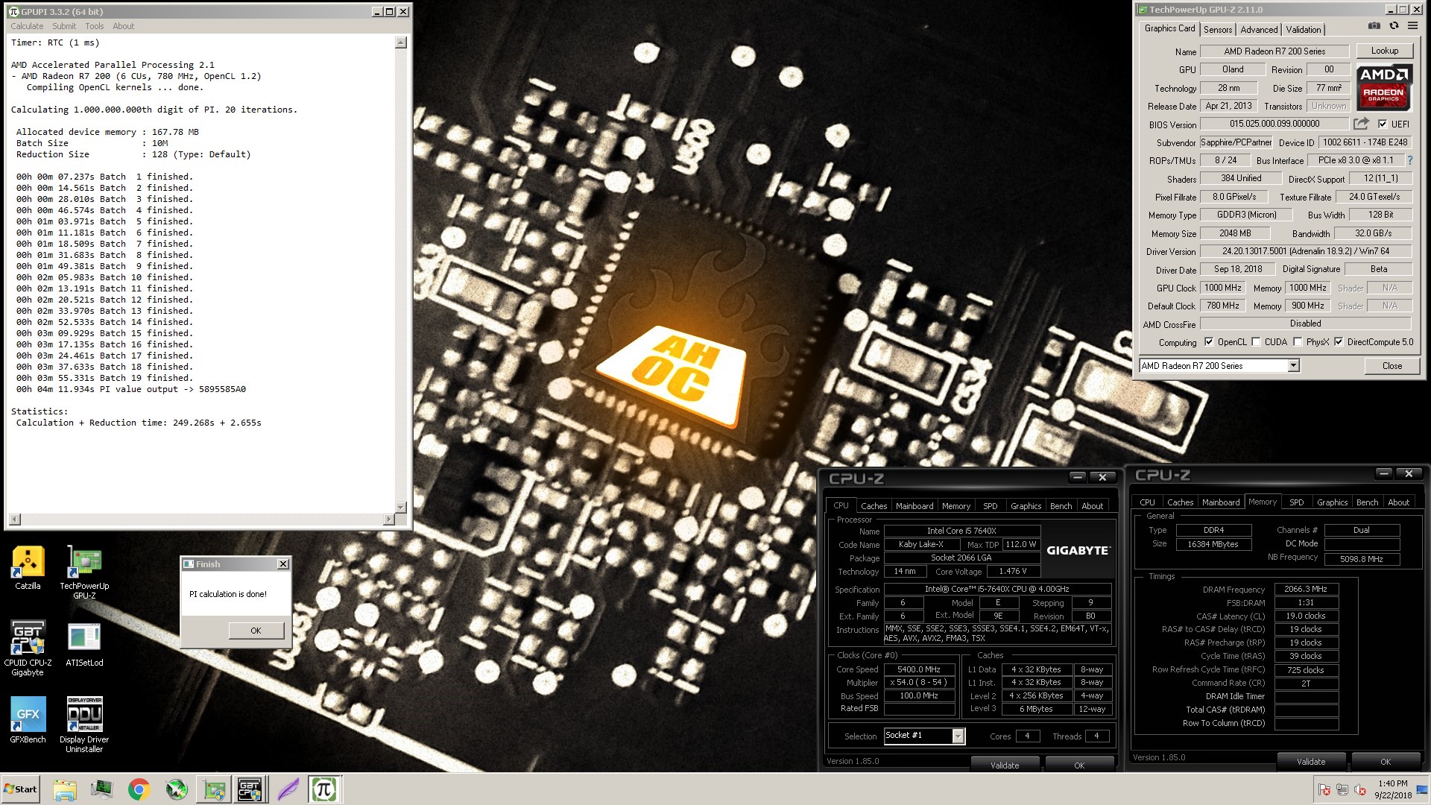Open the Catzilla desktop shortcut

click(28, 568)
